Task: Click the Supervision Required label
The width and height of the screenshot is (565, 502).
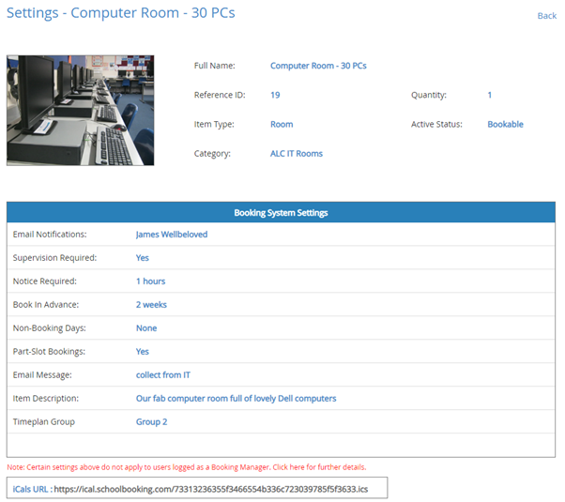Action: (x=54, y=258)
